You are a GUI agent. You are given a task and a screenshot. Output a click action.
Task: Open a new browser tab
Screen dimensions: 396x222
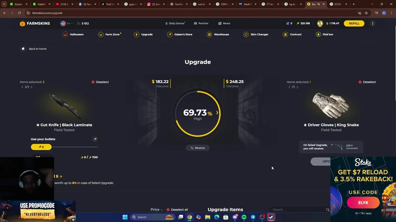pyautogui.click(x=354, y=4)
